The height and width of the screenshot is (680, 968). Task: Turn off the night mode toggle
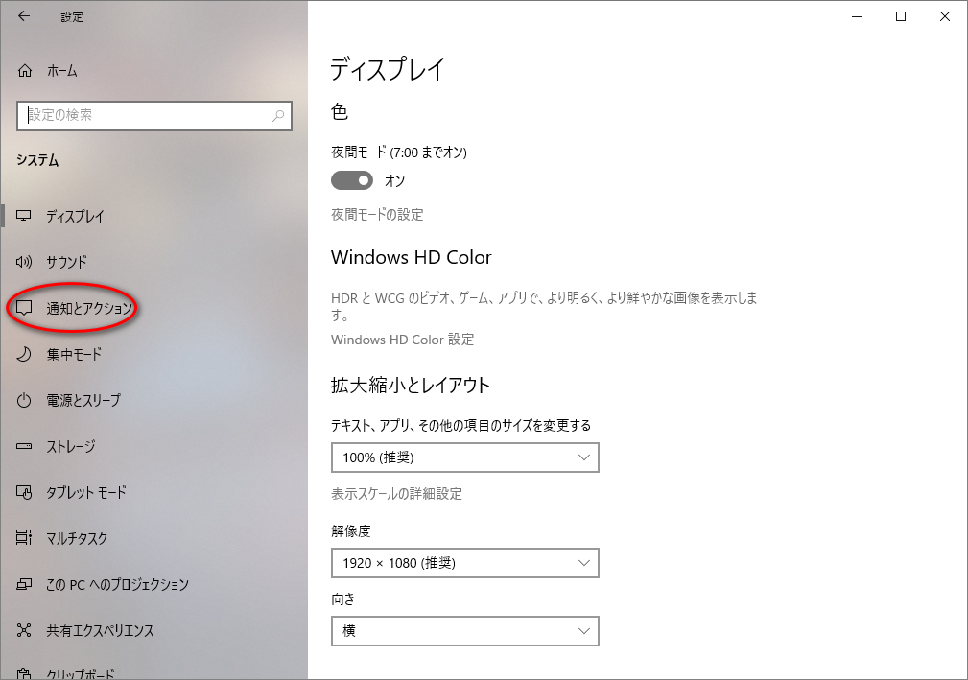pos(352,180)
